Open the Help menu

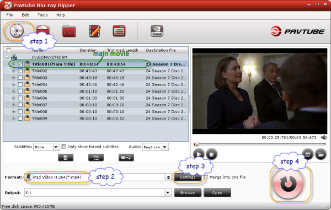tap(61, 15)
